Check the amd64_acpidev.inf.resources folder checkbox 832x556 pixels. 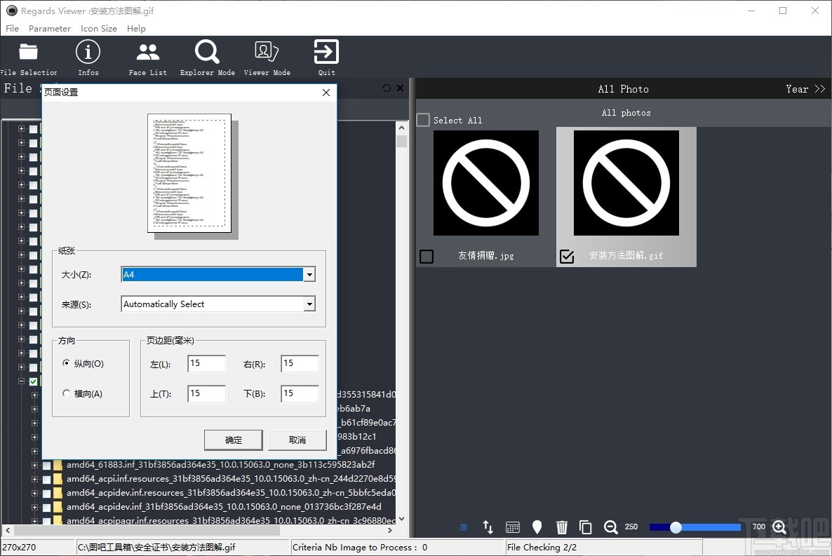pos(46,494)
